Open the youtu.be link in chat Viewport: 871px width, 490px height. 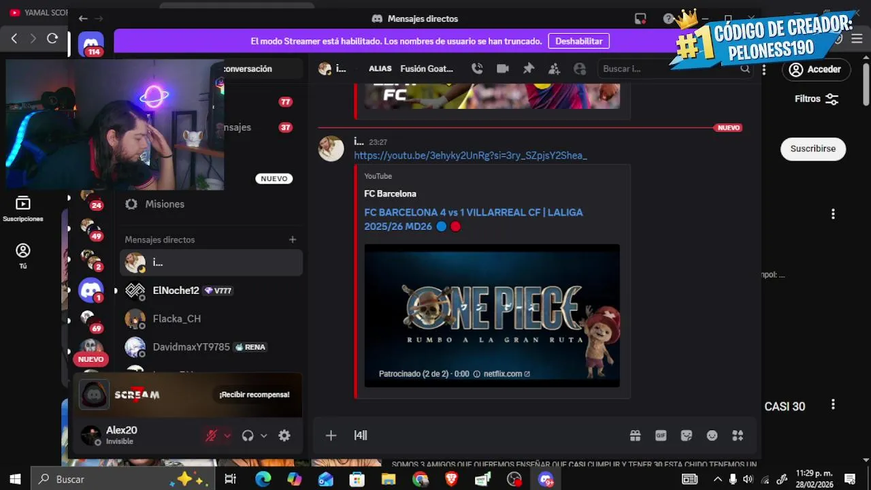(470, 156)
